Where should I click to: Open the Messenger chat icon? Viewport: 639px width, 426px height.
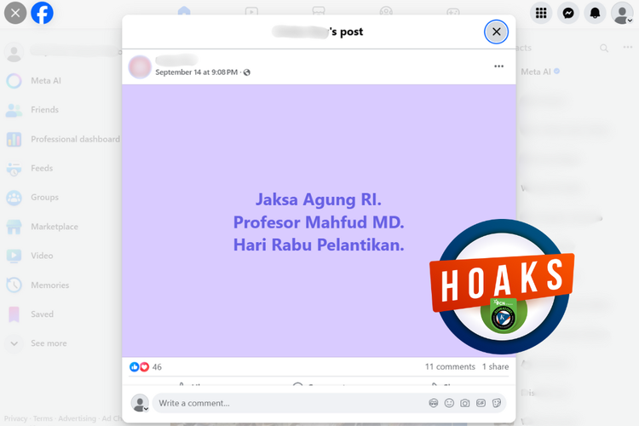click(567, 13)
